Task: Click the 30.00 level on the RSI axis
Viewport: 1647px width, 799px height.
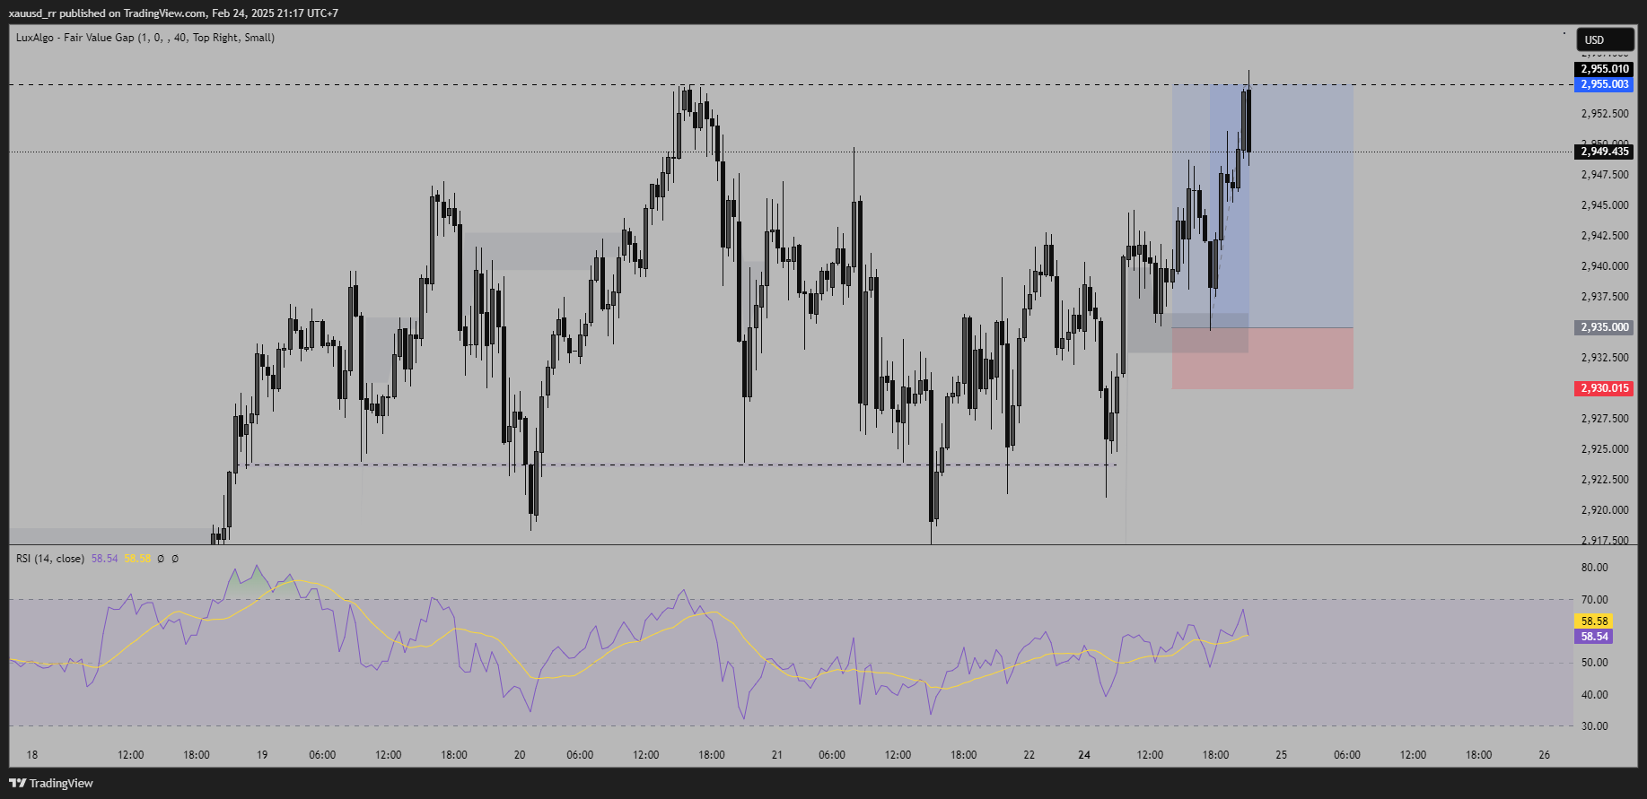Action: point(1594,726)
